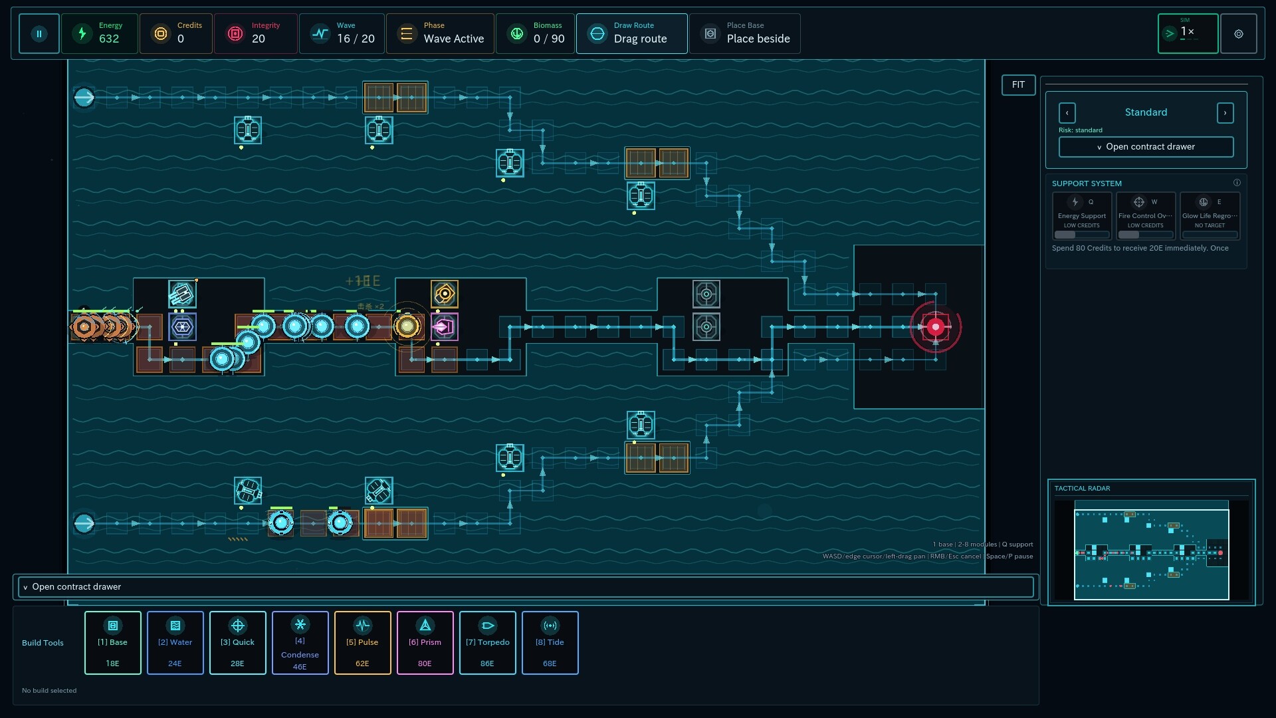This screenshot has width=1276, height=718.
Task: Click the Wave pulse icon
Action: pos(320,33)
